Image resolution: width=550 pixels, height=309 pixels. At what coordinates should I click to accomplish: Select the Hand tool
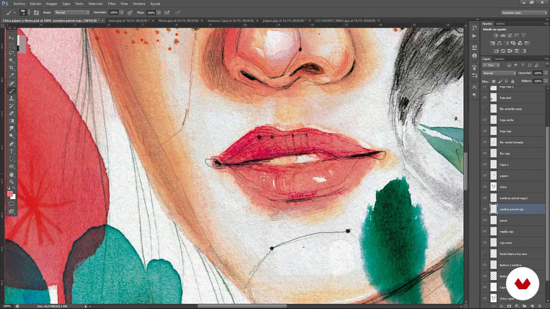[x=12, y=175]
